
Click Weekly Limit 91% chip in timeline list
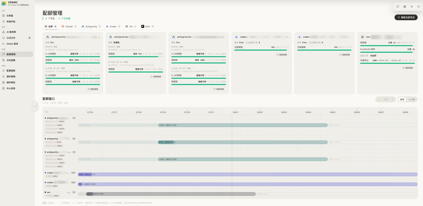pyautogui.click(x=54, y=142)
